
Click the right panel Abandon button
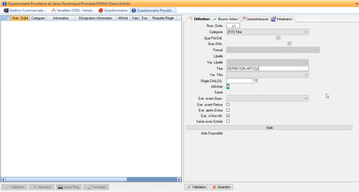(221, 187)
